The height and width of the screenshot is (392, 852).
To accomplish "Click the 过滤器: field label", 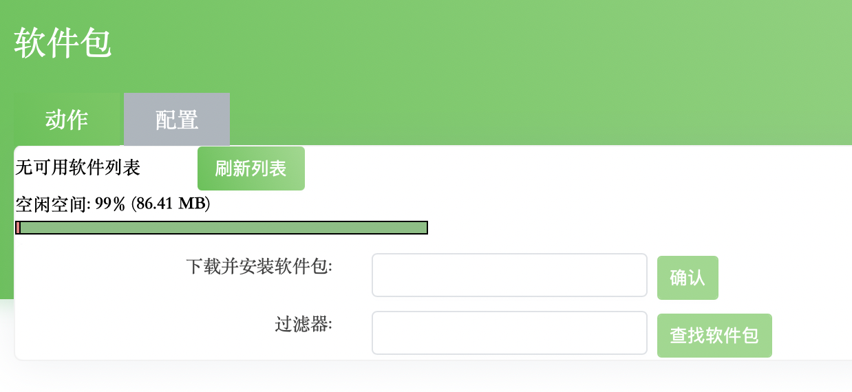I will click(x=303, y=324).
